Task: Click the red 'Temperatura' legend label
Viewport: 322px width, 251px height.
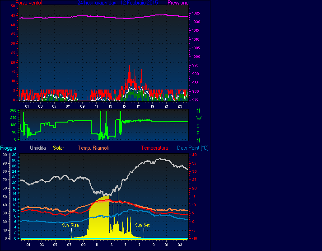Action: coord(154,148)
